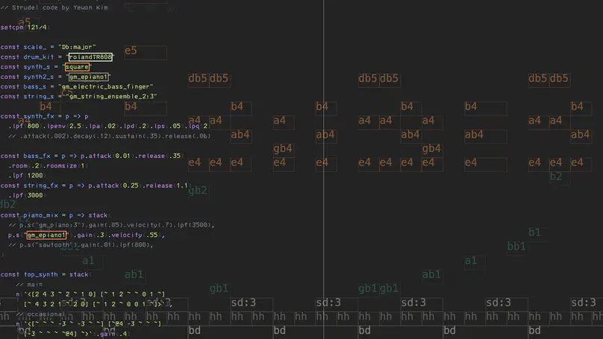Screen dimensions: 603x339
Task: Click the setcpm(121/4) line
Action: click(25, 28)
